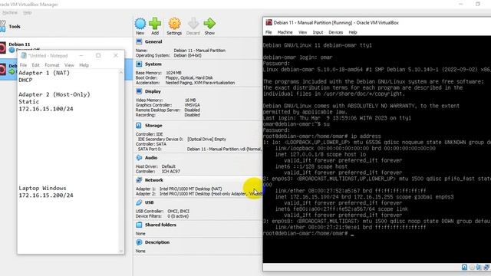Click the "Adapter 2 (Host-Only)" line in Notepad
This screenshot has height=276, width=491.
[54, 94]
